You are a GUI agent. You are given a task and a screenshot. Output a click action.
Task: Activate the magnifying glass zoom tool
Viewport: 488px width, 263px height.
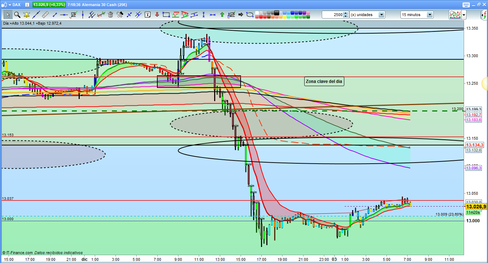point(17,15)
